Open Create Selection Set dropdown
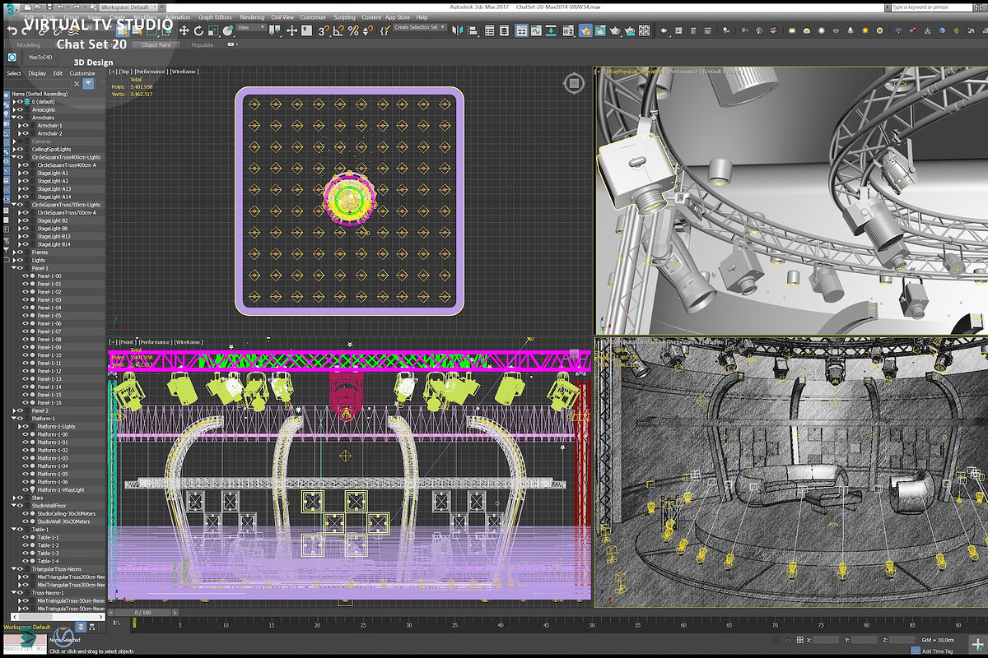 click(420, 27)
